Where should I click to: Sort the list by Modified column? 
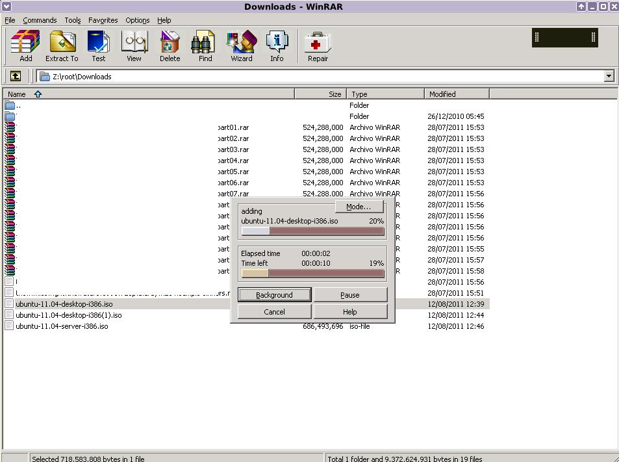457,94
